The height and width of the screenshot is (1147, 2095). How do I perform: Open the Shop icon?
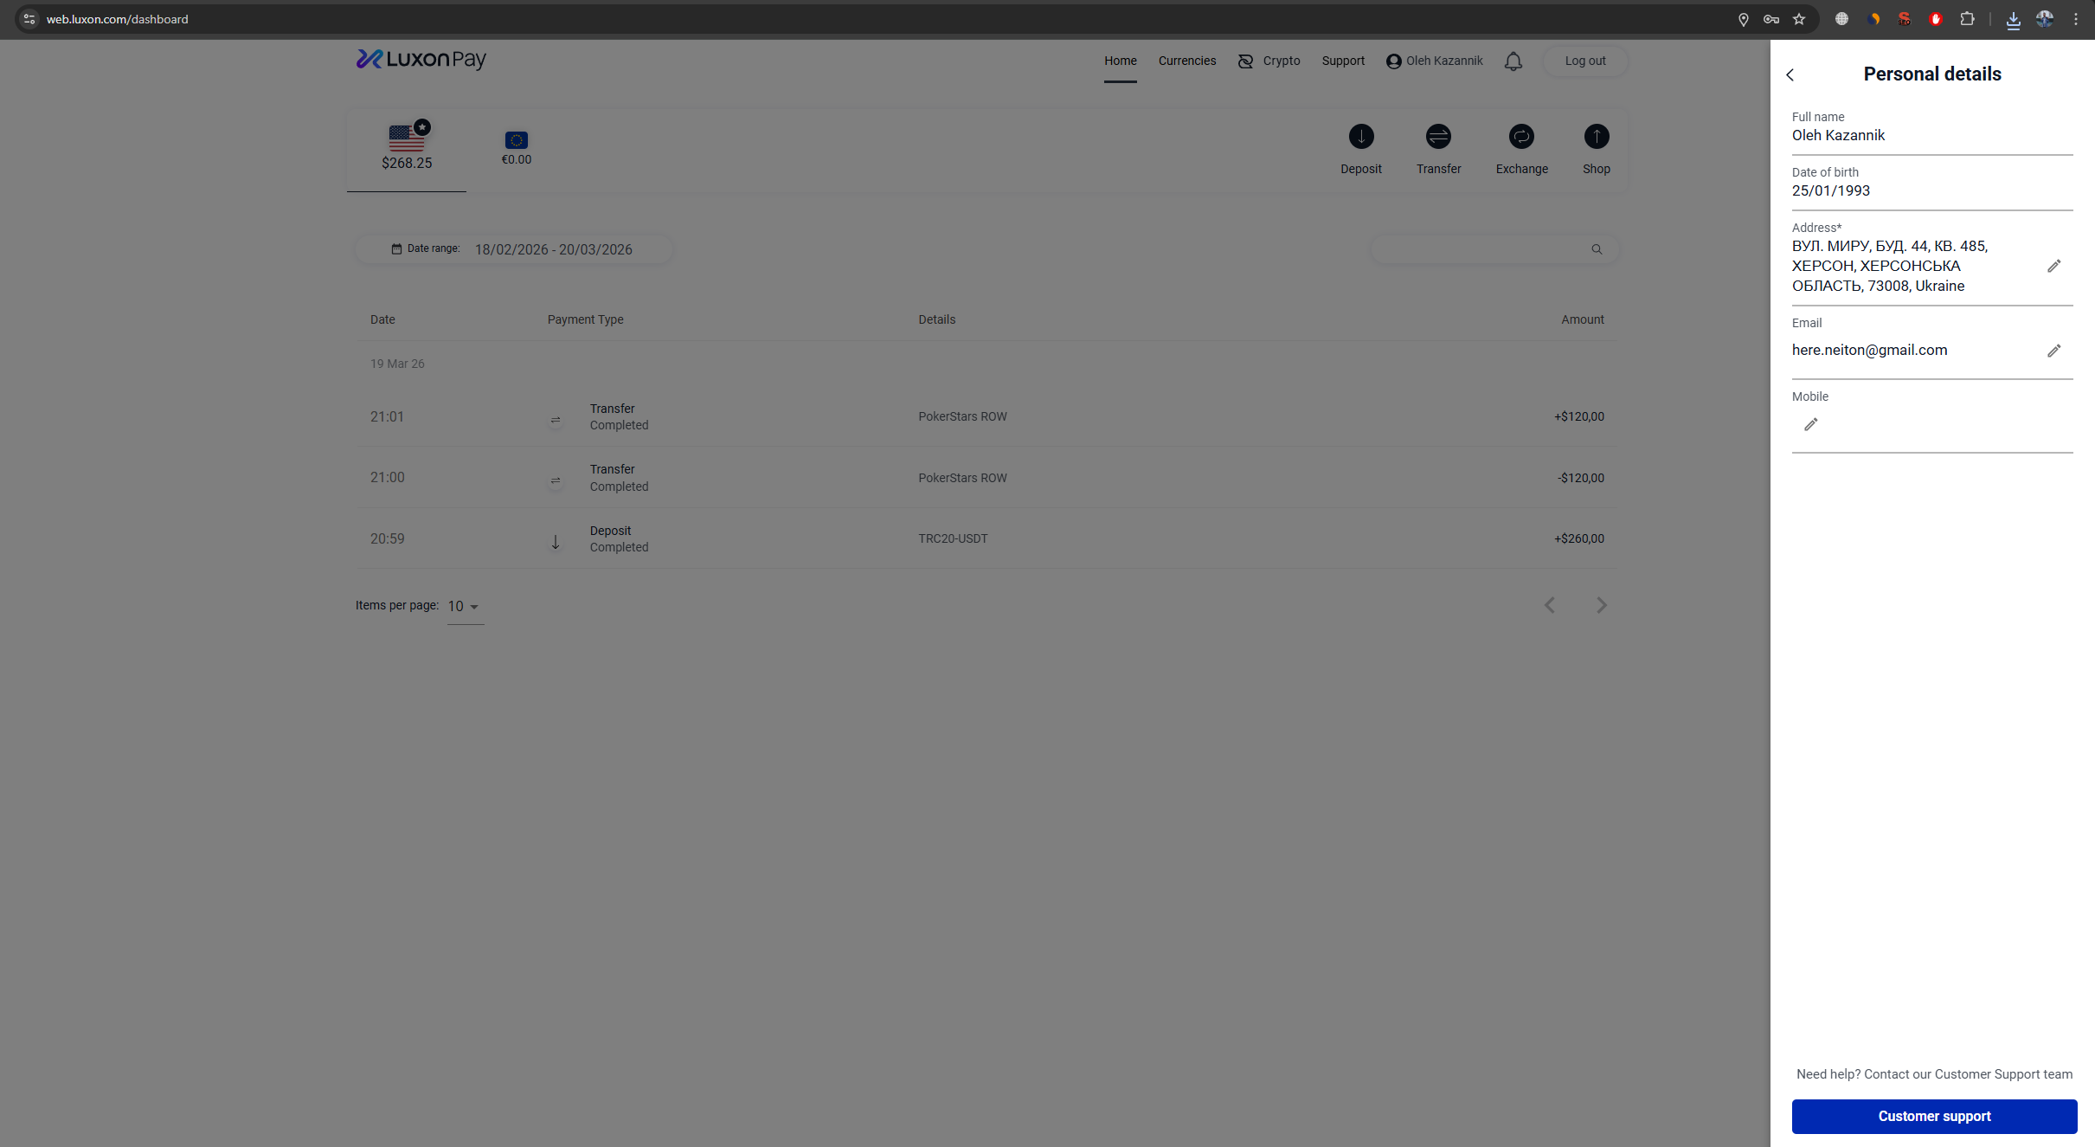point(1596,137)
